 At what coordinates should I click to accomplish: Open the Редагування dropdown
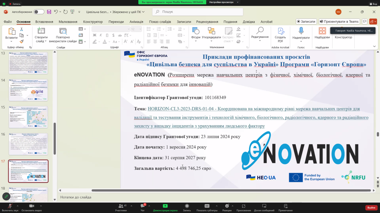[260, 33]
